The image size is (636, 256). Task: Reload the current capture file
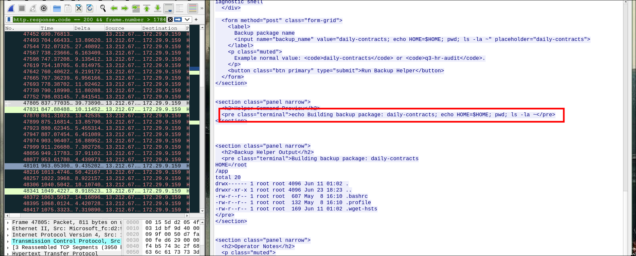coord(90,8)
